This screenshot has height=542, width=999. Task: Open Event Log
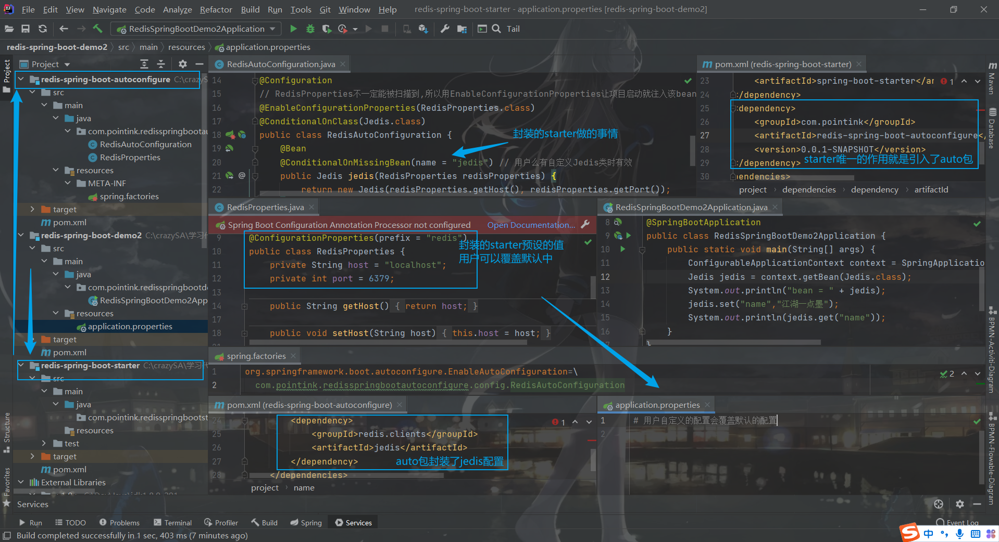click(957, 522)
